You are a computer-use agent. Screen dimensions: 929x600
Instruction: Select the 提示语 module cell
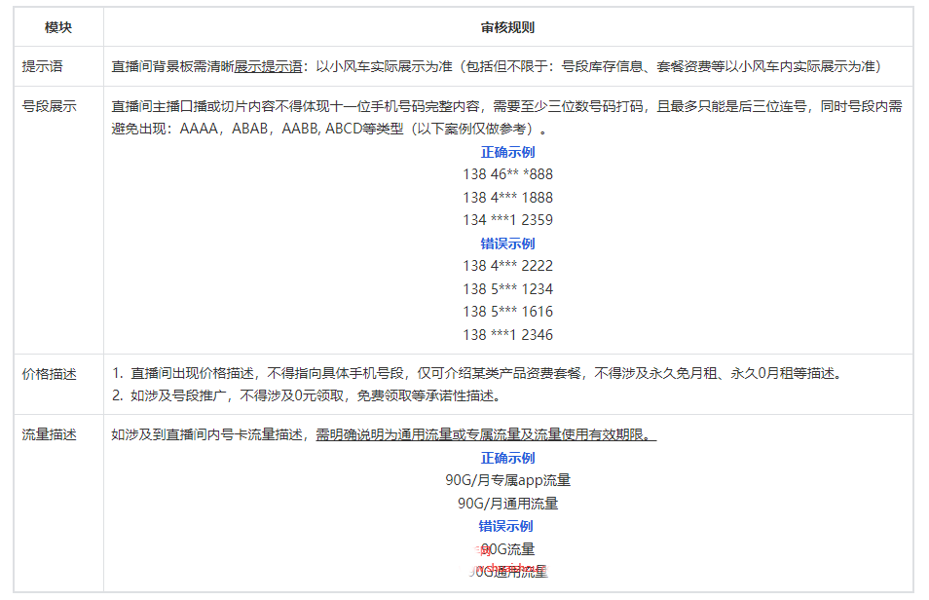click(43, 67)
